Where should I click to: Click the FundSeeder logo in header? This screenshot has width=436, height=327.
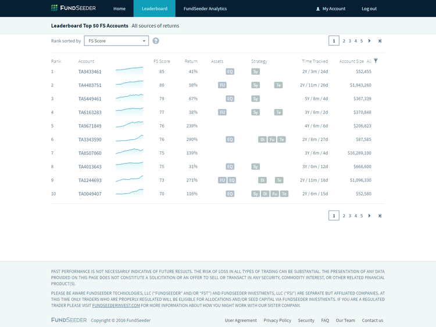coord(73,8)
